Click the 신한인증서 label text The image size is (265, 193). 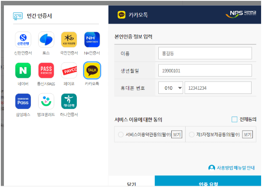23,53
